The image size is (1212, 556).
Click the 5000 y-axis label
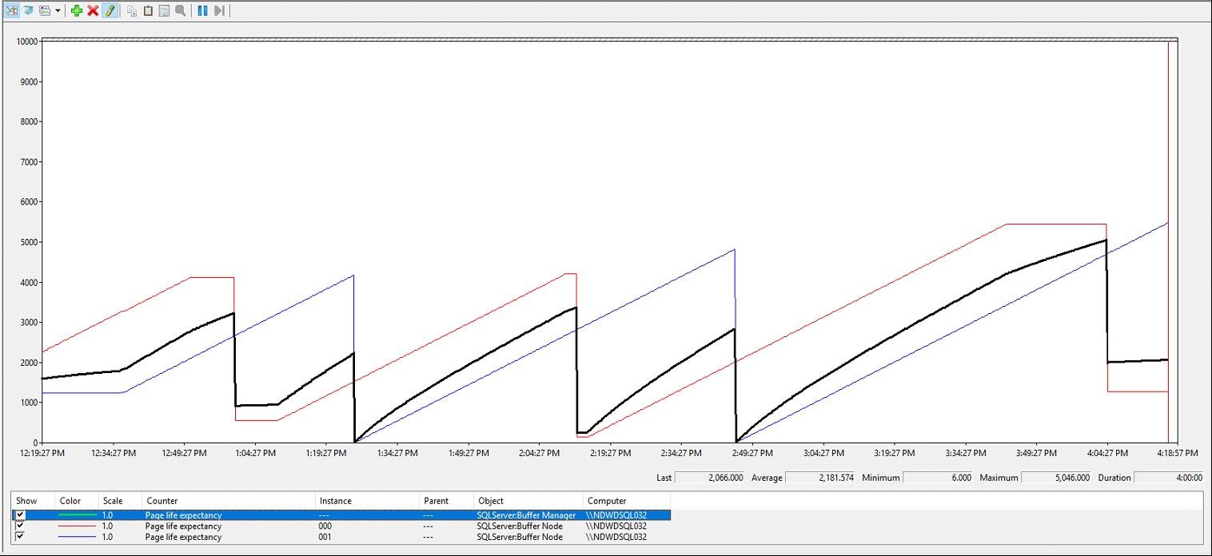pos(30,242)
